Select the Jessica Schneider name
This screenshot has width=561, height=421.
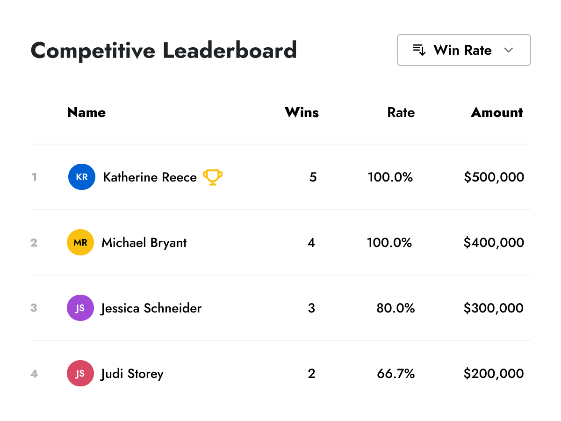tap(151, 308)
